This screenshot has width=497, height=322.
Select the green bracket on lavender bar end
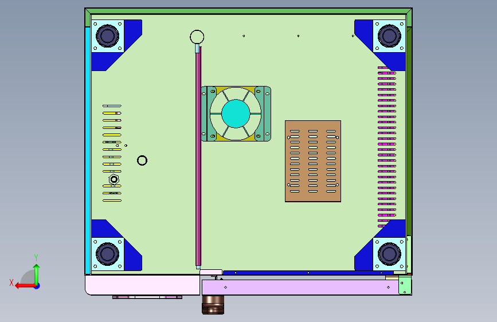405,285
